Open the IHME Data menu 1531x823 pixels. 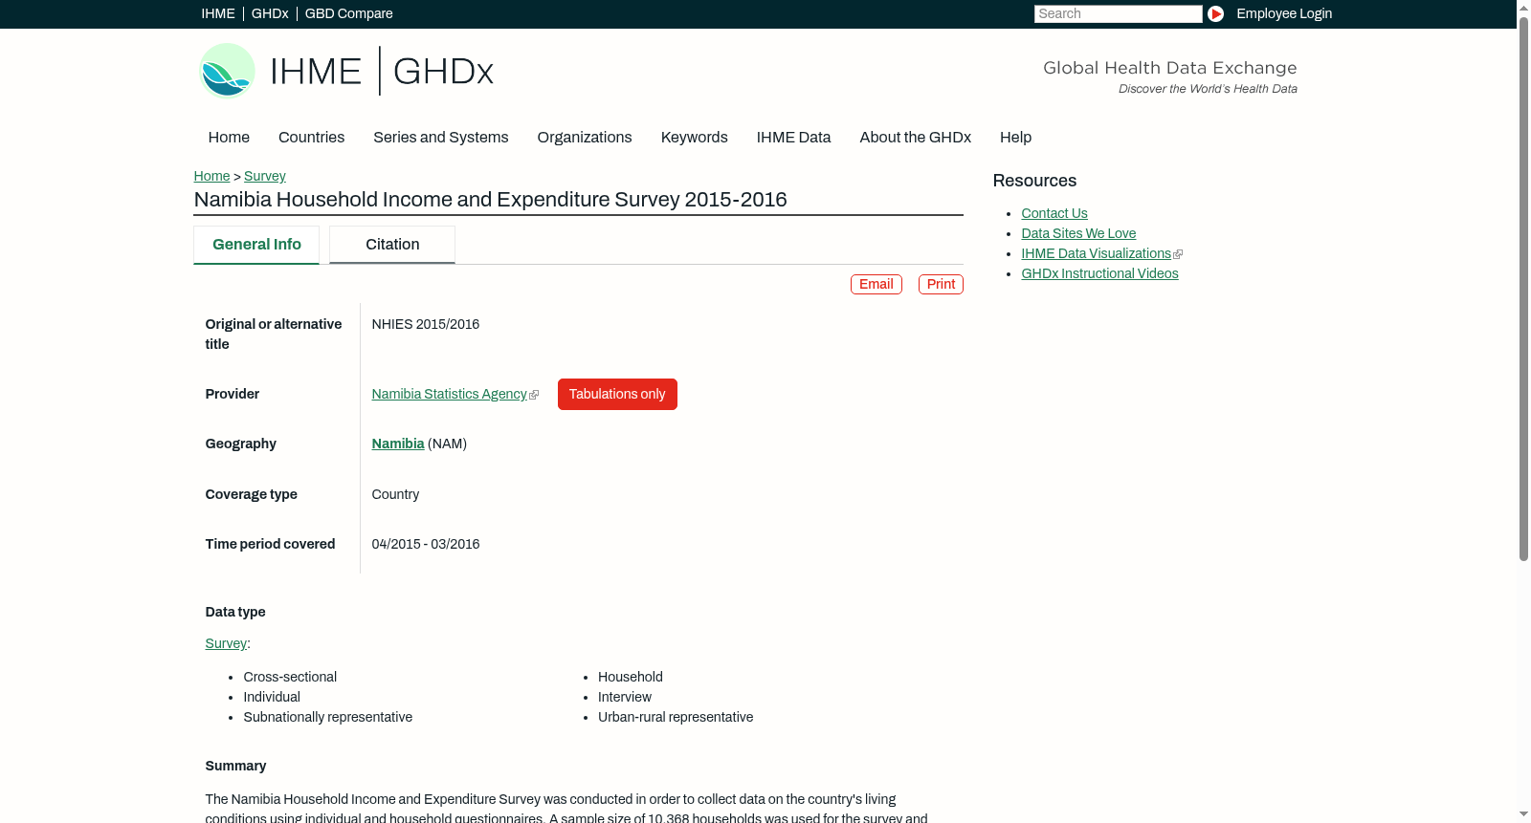793,138
